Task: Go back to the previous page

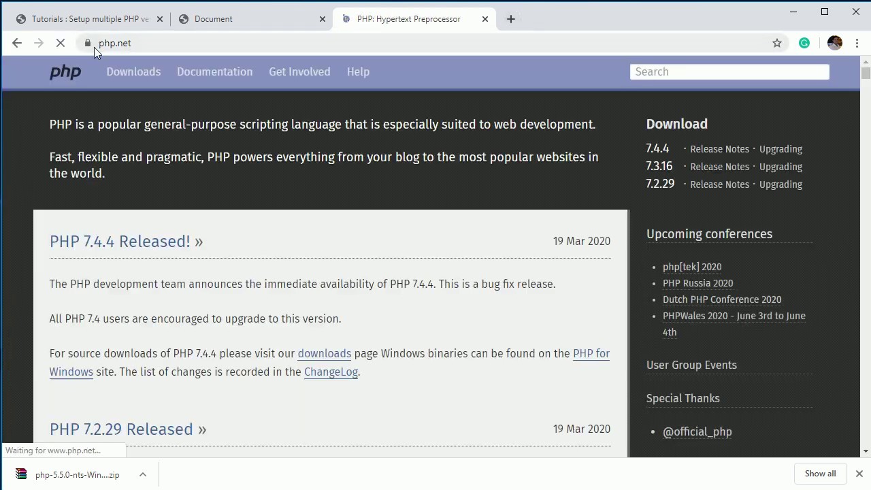Action: coord(17,43)
